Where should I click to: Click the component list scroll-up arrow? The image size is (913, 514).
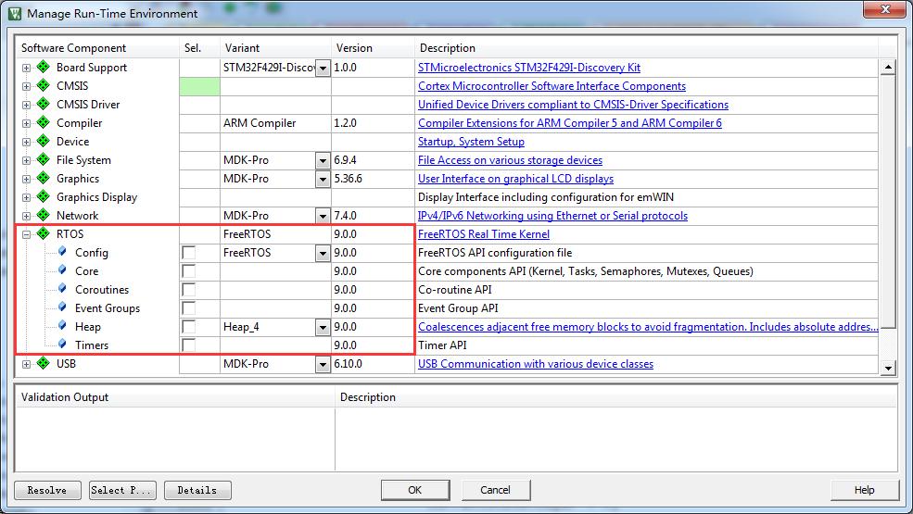[x=888, y=67]
